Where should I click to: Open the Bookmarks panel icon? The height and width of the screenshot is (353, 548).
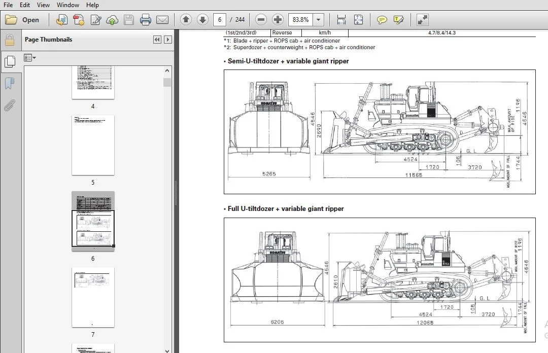coord(10,84)
